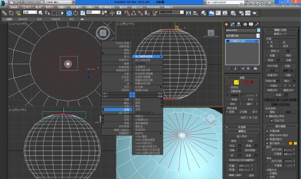This screenshot has height=179, width=301.
Task: Enable the 保持 UV checkbox
Action: (268, 51)
